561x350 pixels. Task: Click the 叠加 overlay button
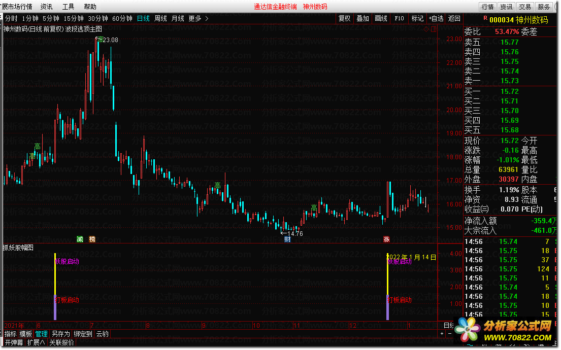point(362,19)
